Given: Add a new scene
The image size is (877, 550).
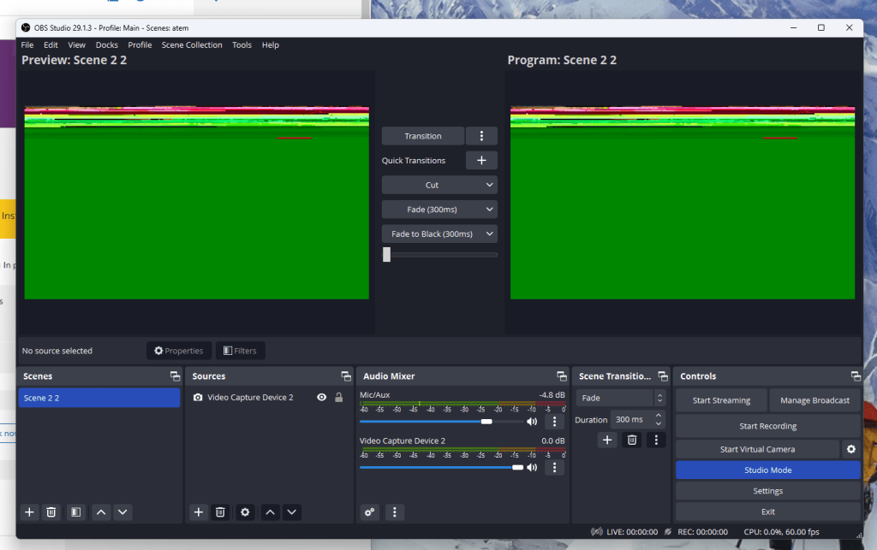Looking at the screenshot, I should pyautogui.click(x=30, y=512).
